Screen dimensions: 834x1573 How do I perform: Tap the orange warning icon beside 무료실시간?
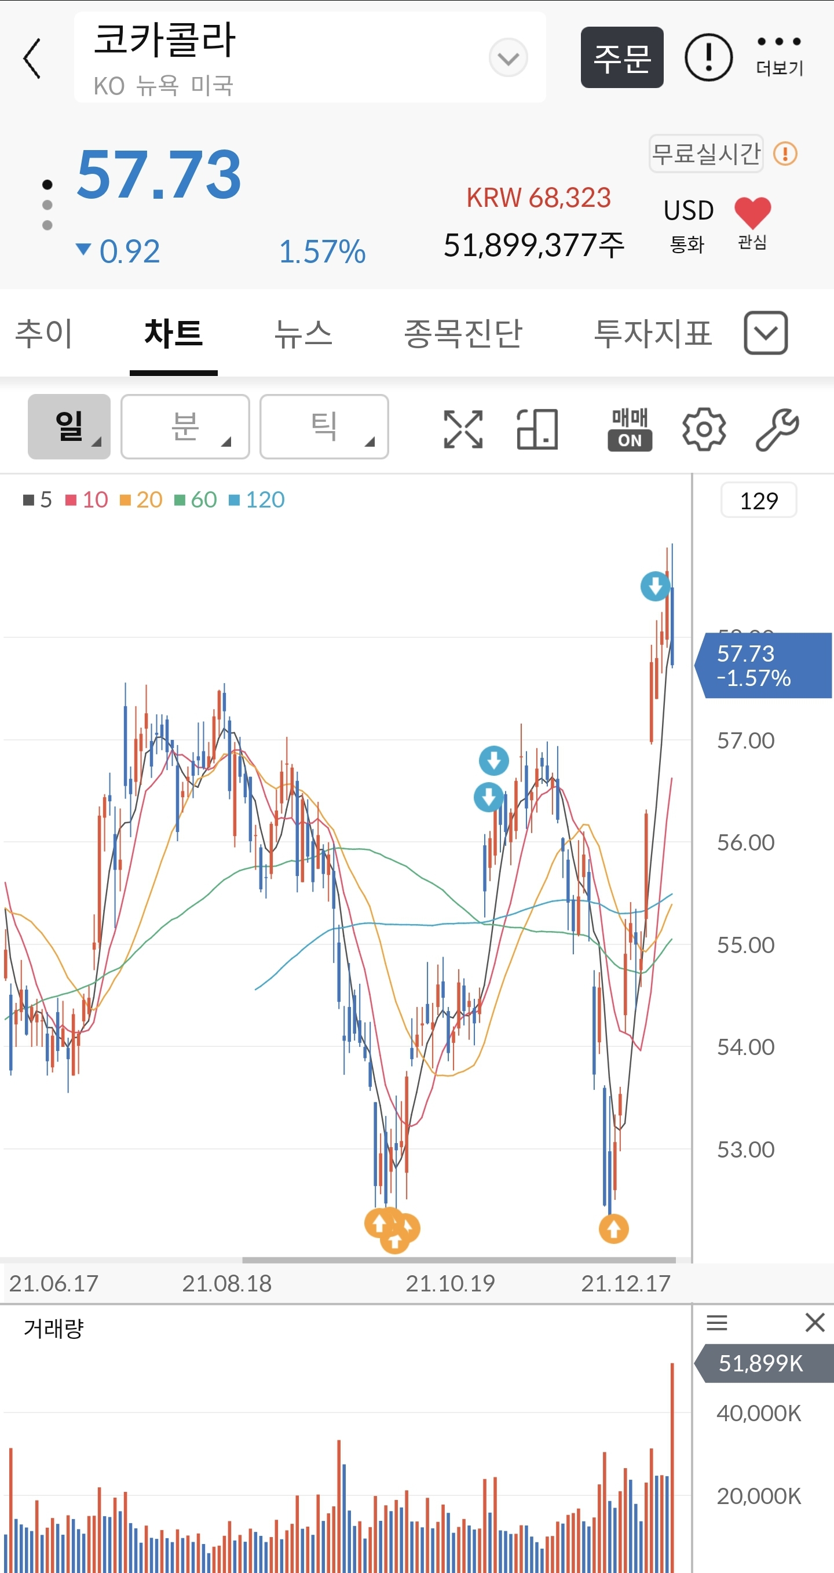click(x=785, y=154)
